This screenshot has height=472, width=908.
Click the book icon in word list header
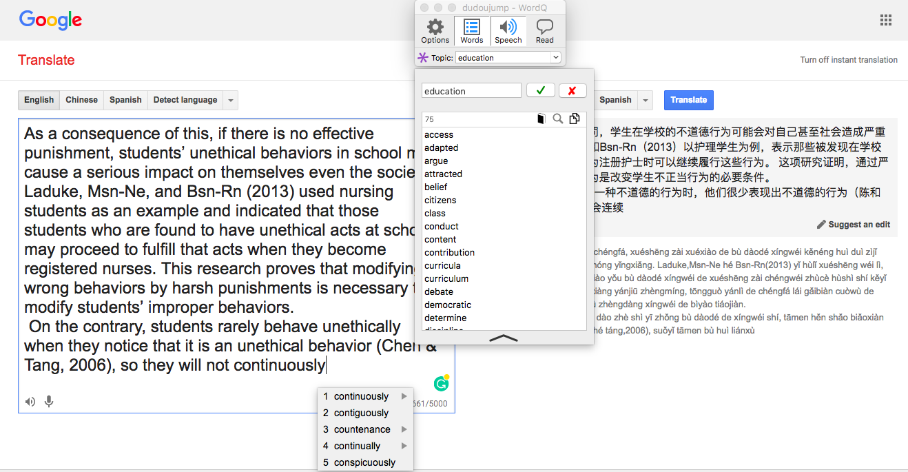coord(541,119)
